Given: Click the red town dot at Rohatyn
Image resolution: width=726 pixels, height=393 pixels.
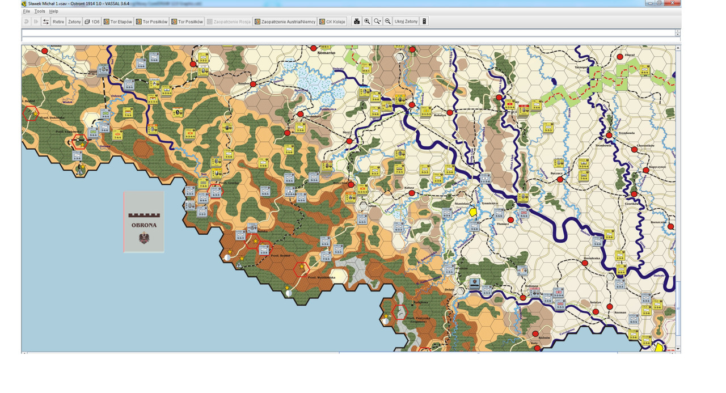Looking at the screenshot, I should tap(450, 113).
